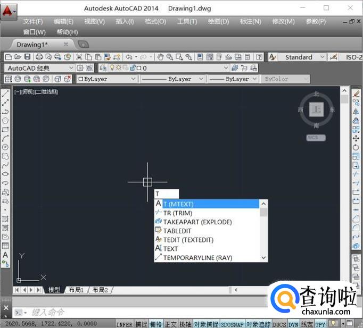This screenshot has width=363, height=328.
Task: Open the AutoCAD 经典 workspace dropdown
Action: tap(40, 68)
